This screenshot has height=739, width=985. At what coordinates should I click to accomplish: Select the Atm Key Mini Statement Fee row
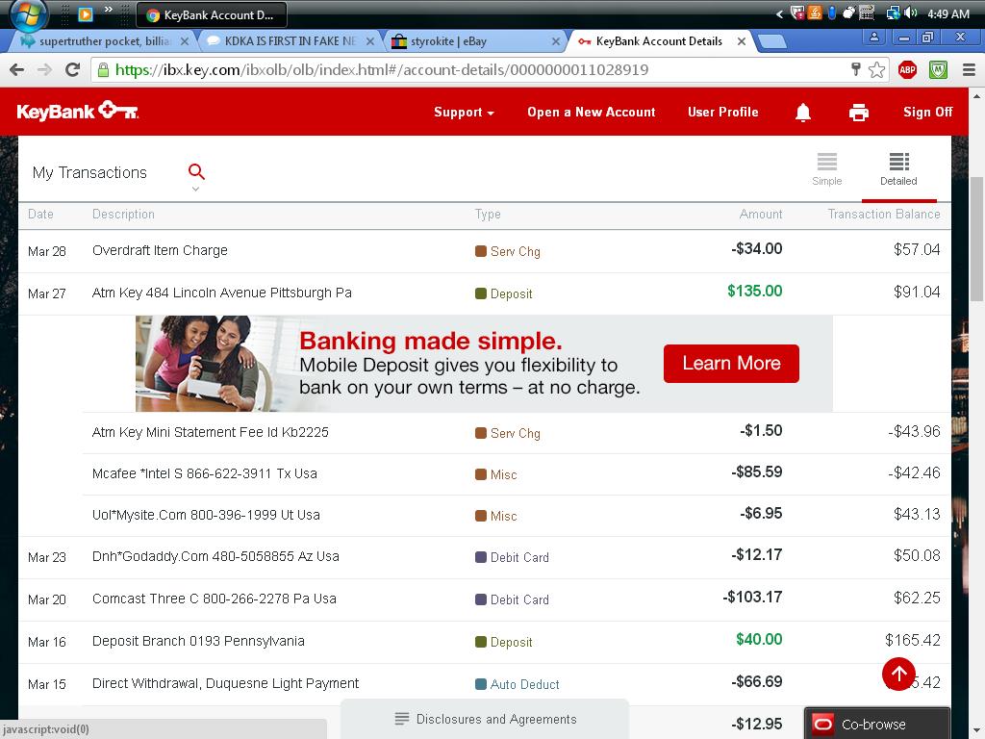click(x=517, y=433)
